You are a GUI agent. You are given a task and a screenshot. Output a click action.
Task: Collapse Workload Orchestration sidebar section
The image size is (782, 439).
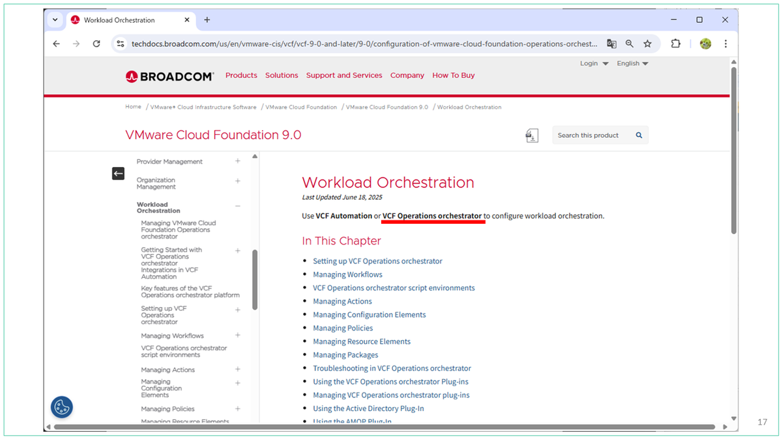(x=238, y=206)
